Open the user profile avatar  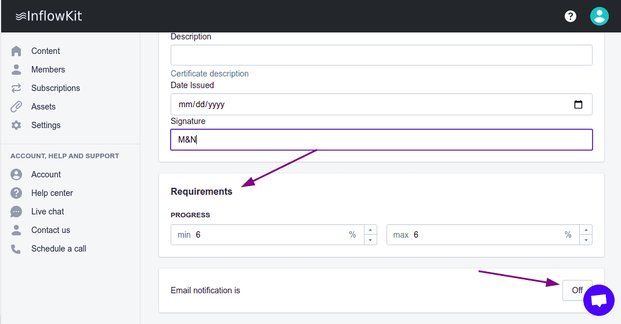click(x=599, y=16)
